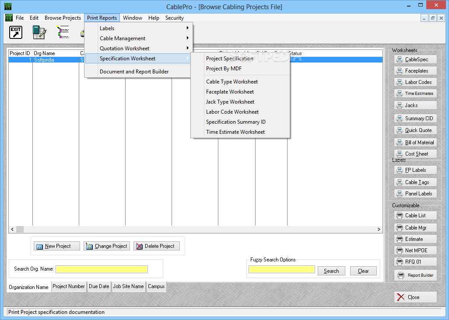Click the Cable Tags printer icon
This screenshot has width=449, height=320.
(x=400, y=182)
